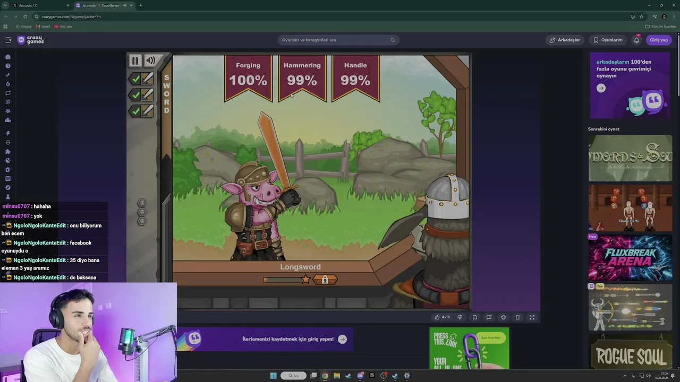
Task: Click the lock icon on progress bar
Action: click(325, 280)
